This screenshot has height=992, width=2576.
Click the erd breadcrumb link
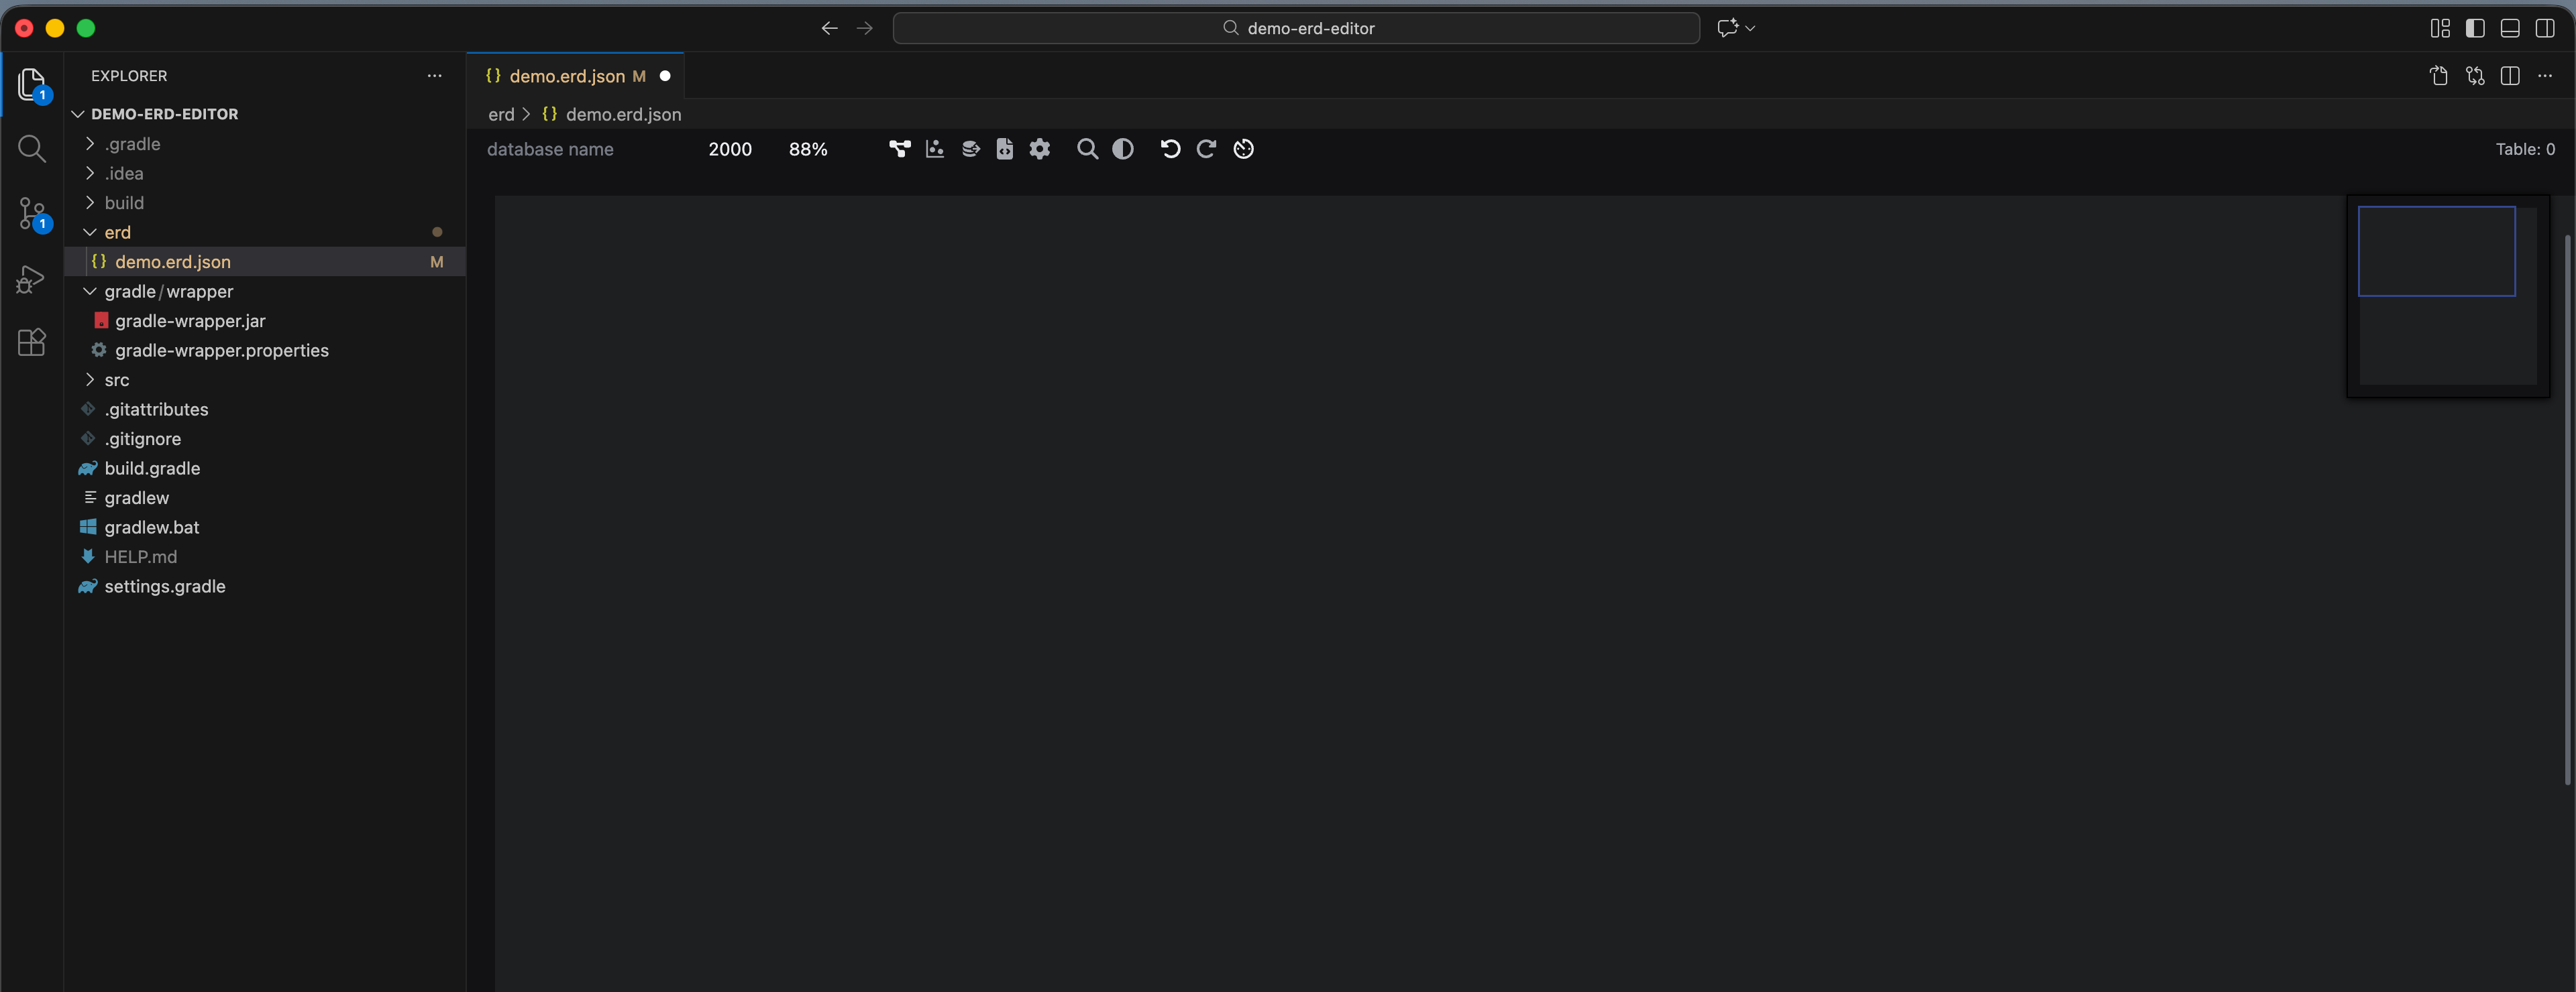[501, 114]
